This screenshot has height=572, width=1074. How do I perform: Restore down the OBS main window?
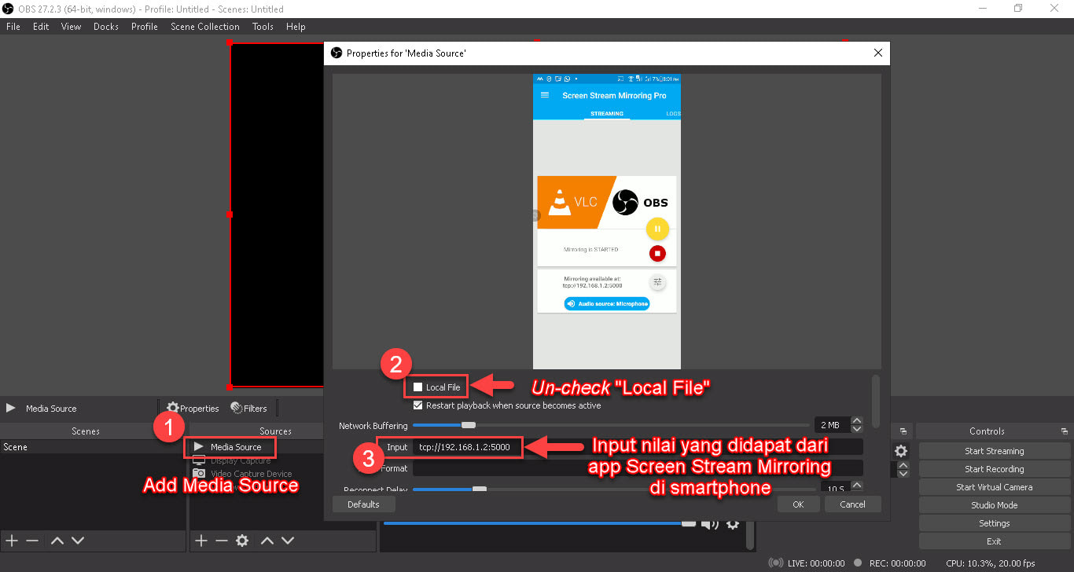1018,9
